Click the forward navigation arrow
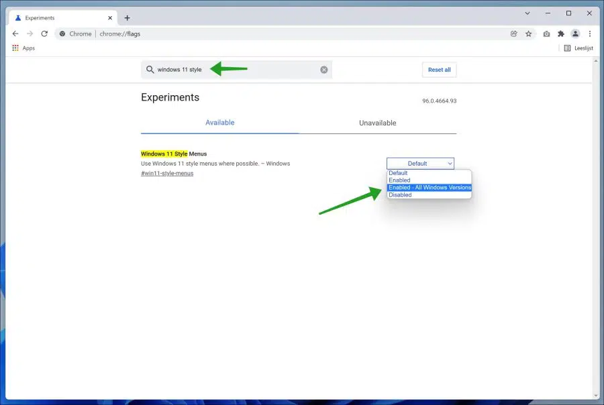Screen dimensions: 604x405 click(x=30, y=34)
